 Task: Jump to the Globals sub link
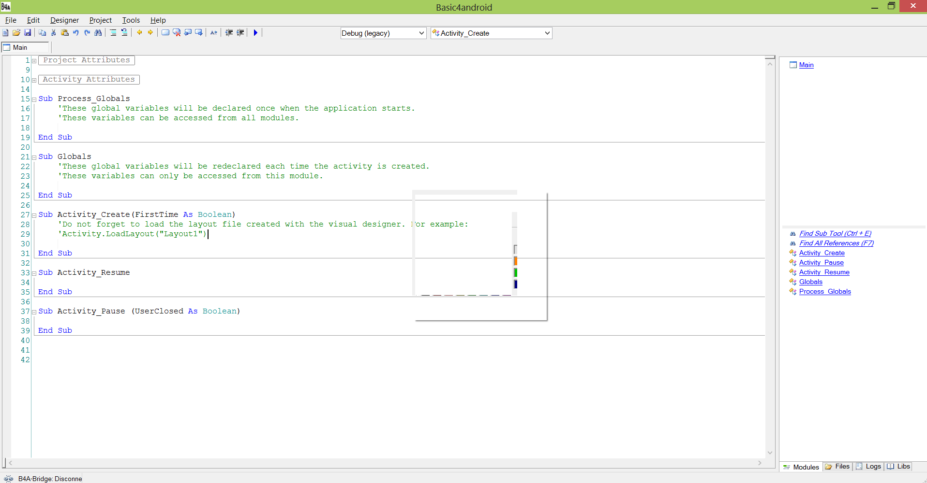click(x=811, y=282)
